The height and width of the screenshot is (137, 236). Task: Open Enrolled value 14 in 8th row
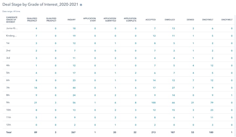[173, 95]
